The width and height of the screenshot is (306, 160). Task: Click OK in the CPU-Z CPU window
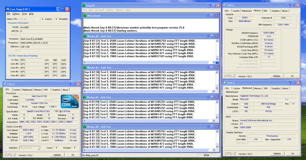click(73, 155)
